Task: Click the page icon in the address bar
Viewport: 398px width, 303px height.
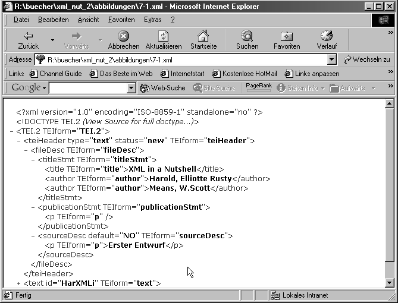Action: [x=40, y=59]
